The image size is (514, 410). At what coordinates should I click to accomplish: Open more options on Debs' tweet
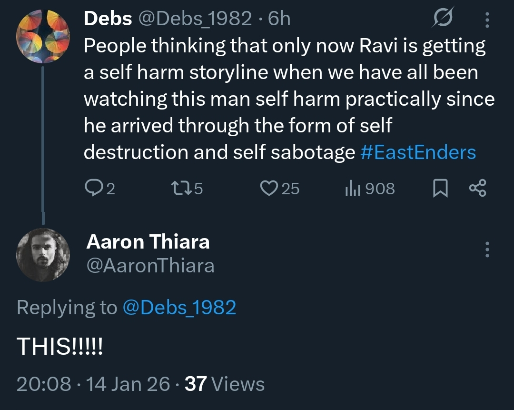point(486,20)
